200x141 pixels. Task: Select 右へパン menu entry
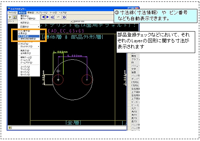(x=29, y=75)
